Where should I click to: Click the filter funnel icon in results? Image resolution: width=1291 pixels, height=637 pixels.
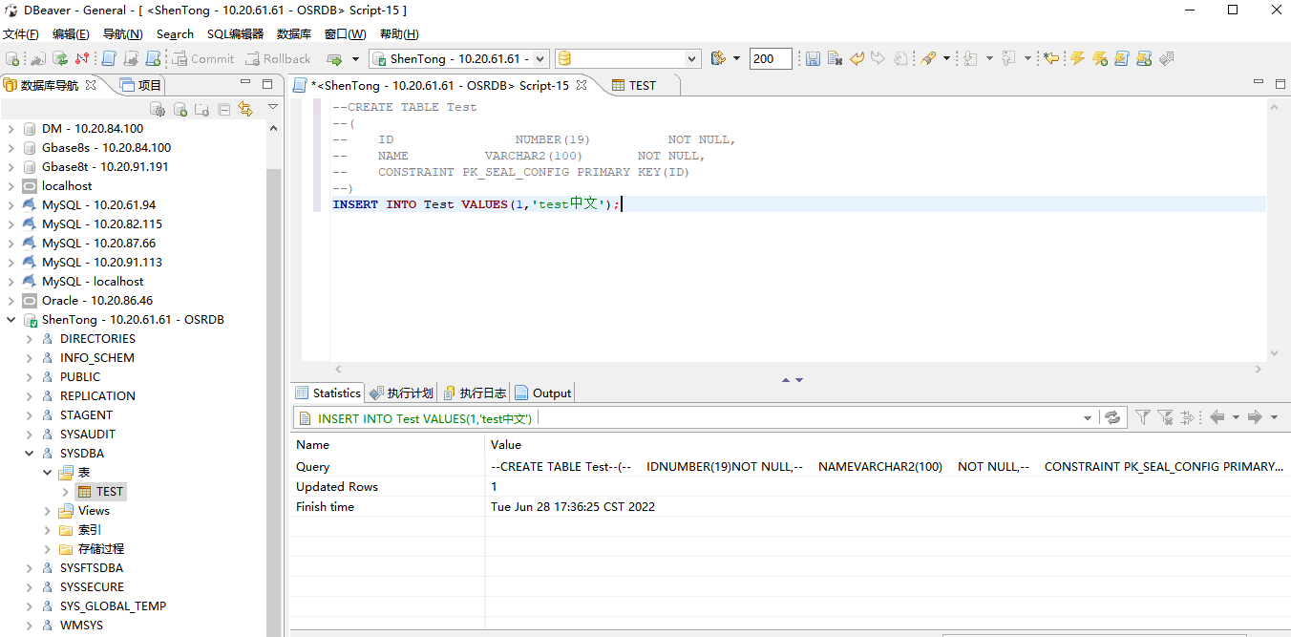(1142, 417)
